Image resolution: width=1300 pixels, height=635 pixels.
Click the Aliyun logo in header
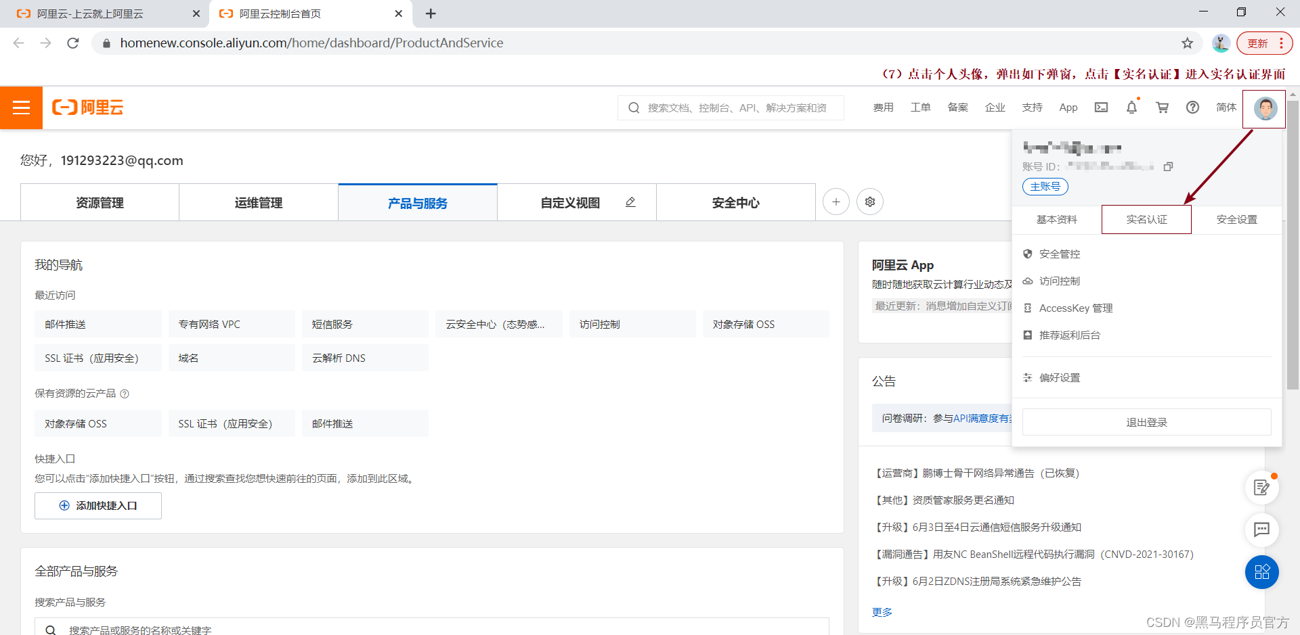tap(88, 108)
